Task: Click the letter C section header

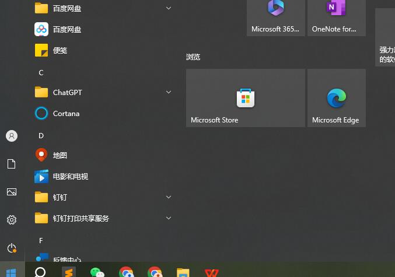Action: coord(41,73)
